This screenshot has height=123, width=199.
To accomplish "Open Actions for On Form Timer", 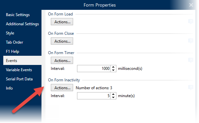I will pyautogui.click(x=62, y=60).
